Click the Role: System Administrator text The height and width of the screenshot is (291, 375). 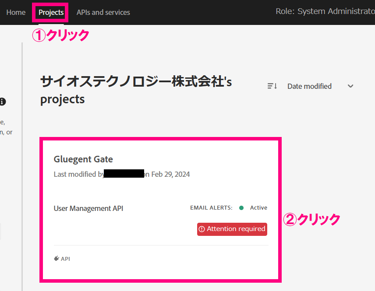[x=325, y=11]
